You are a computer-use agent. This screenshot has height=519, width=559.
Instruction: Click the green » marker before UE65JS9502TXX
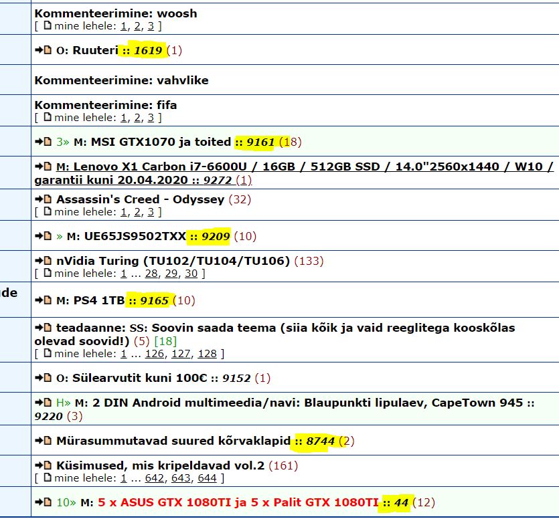60,237
